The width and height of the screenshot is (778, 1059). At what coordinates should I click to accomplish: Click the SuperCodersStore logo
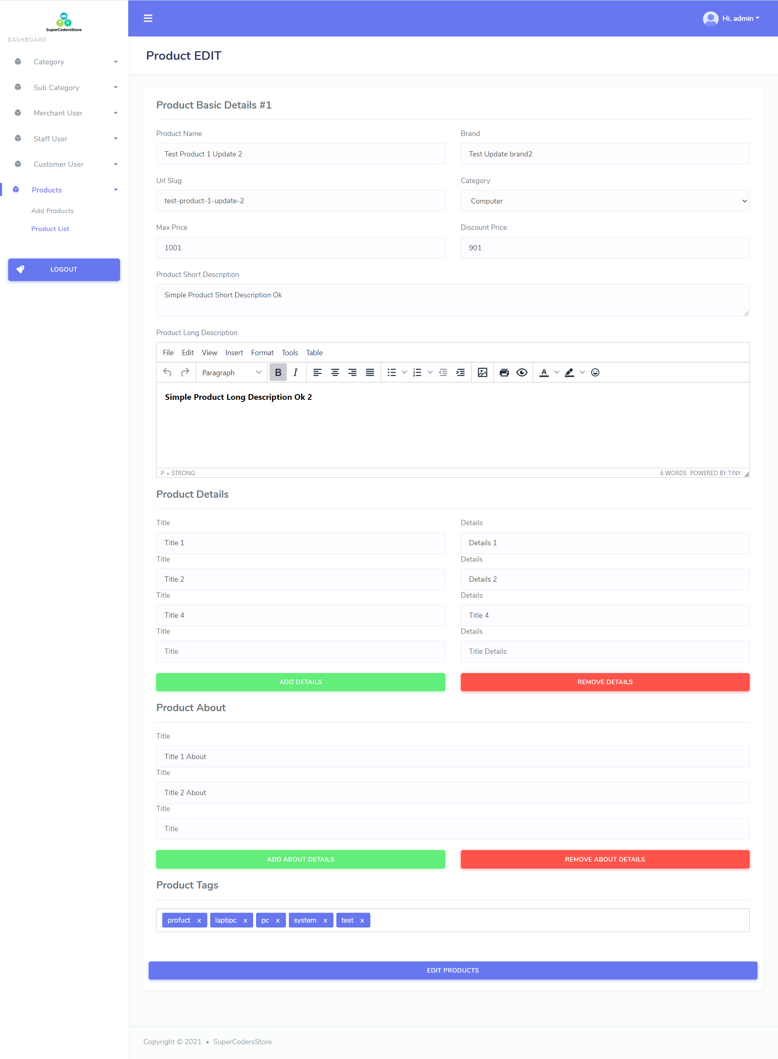coord(64,22)
